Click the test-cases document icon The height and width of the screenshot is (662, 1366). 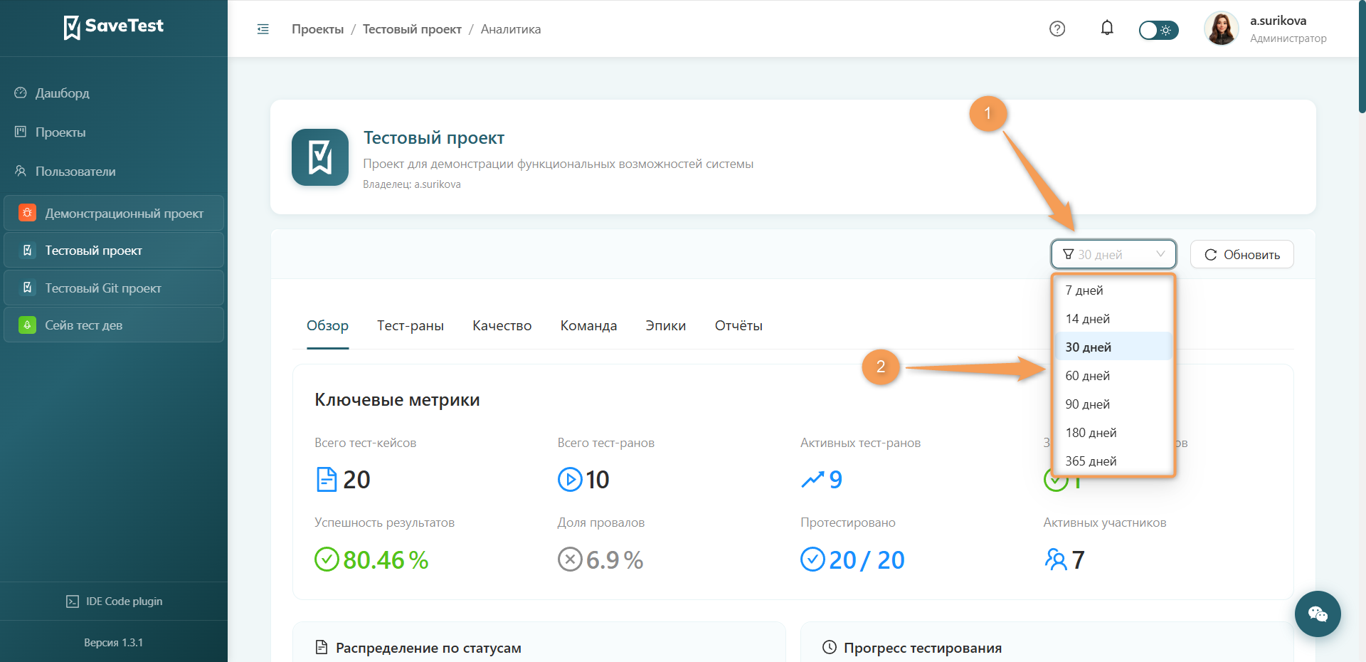(x=327, y=479)
